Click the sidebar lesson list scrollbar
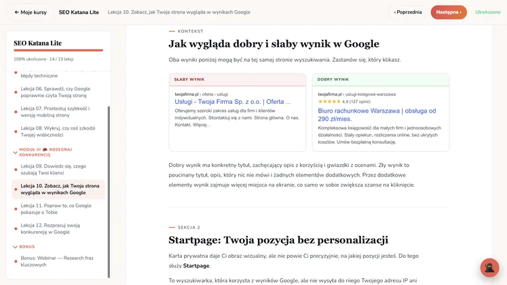 (109, 192)
